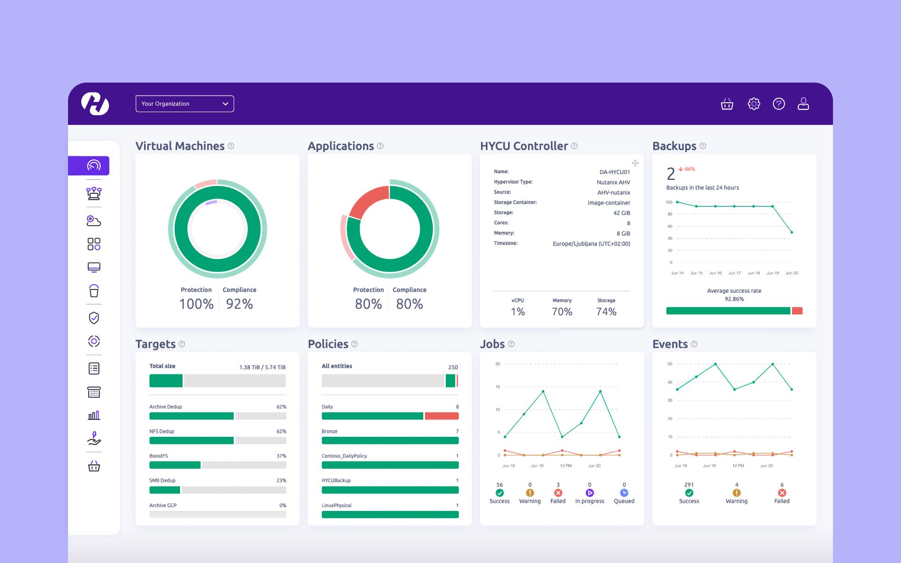Click the Virtual Machines donut chart
901x563 pixels.
[x=217, y=229]
